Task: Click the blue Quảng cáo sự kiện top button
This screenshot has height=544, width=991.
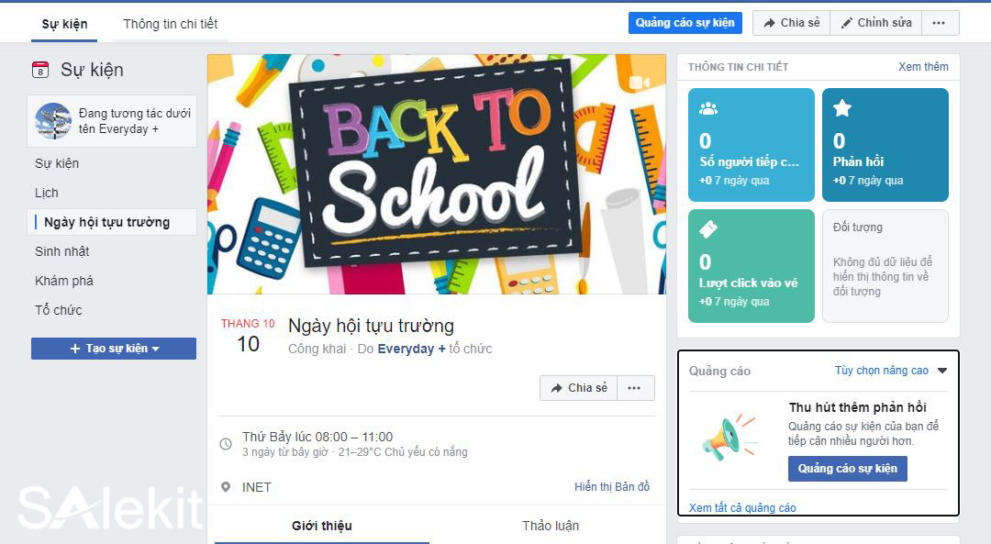Action: coord(685,23)
